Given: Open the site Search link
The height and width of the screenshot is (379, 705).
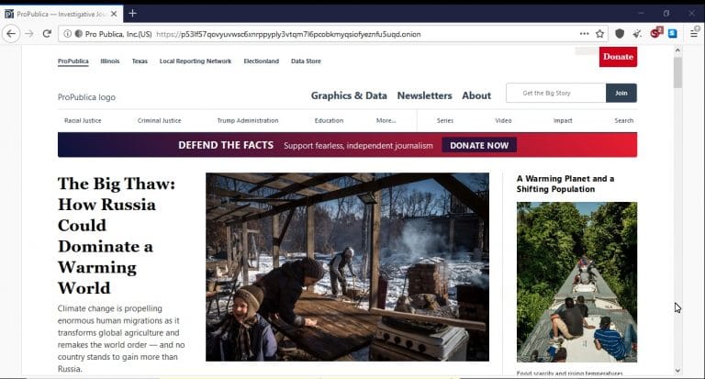Looking at the screenshot, I should (x=623, y=120).
